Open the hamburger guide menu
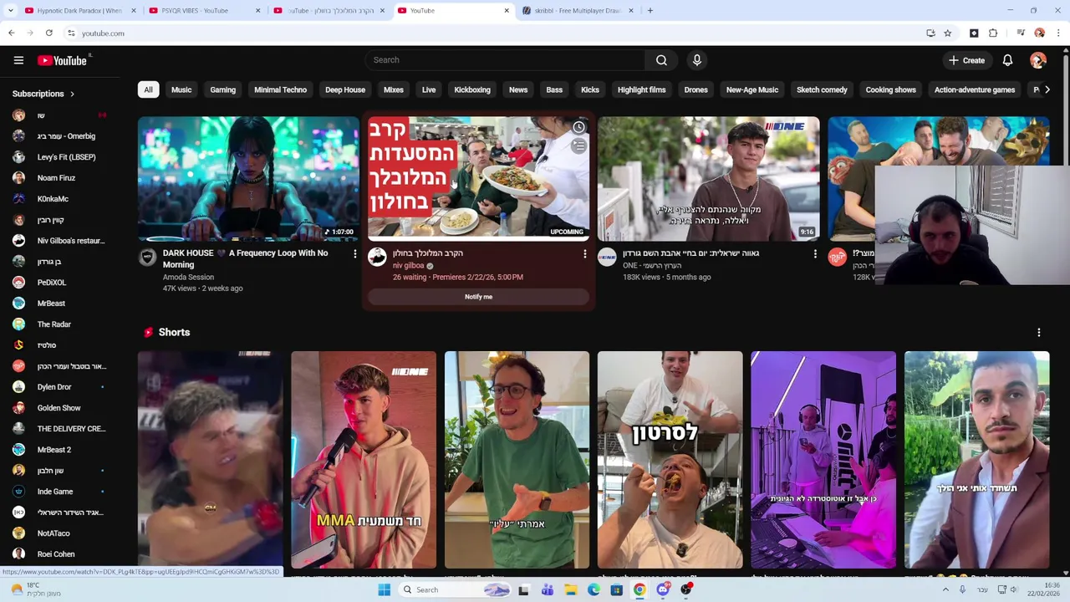This screenshot has width=1070, height=602. click(18, 60)
